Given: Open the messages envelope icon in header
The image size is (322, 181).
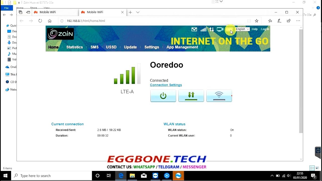Looking at the screenshot, I should [x=194, y=29].
